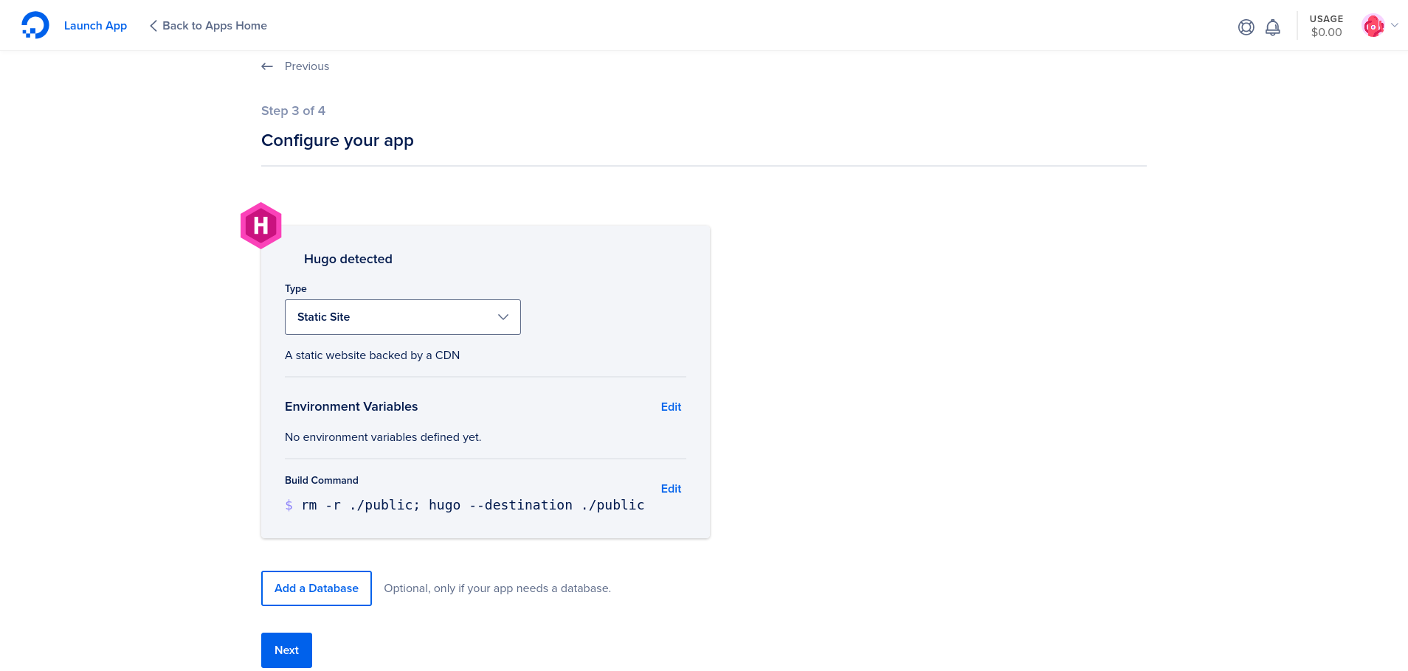Open the support lifebuoy icon
The height and width of the screenshot is (671, 1408).
1246,27
